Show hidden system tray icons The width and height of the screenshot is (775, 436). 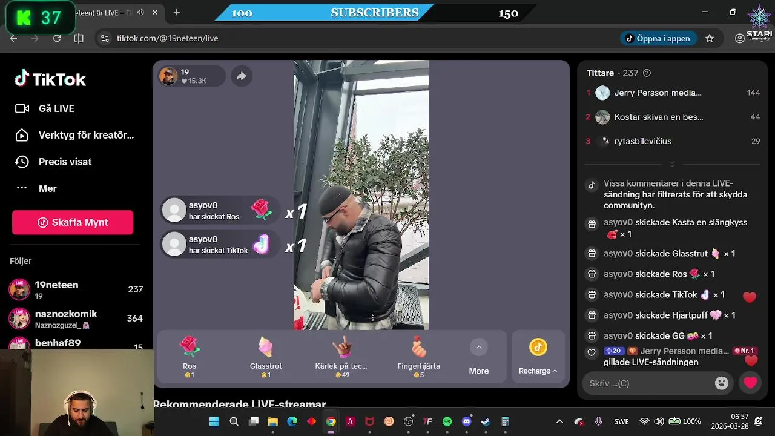[559, 421]
